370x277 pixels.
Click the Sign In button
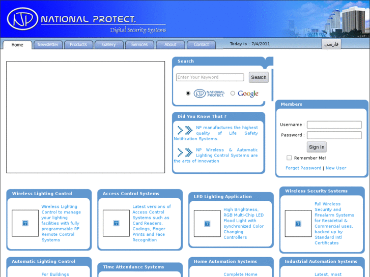pos(317,147)
